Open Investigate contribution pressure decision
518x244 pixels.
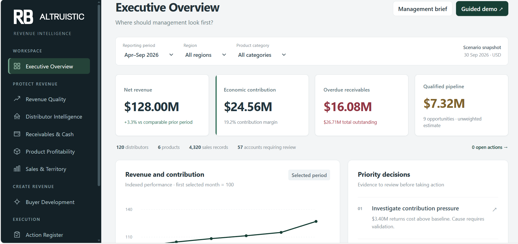(x=428, y=218)
